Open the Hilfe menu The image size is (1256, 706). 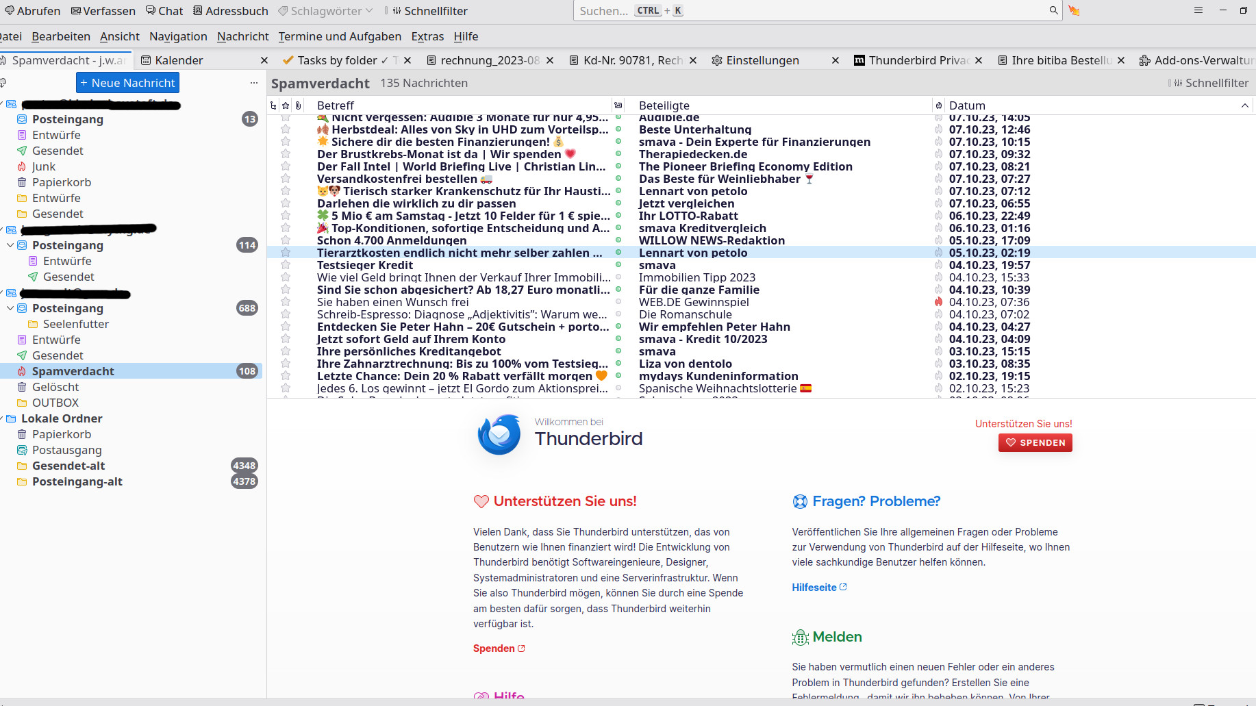pyautogui.click(x=466, y=36)
